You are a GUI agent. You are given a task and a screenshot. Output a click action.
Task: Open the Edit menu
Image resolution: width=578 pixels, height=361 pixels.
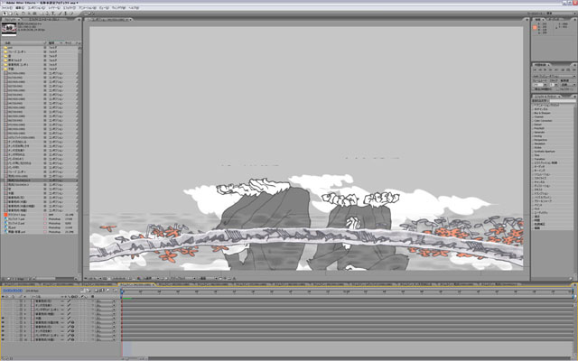tap(19, 8)
